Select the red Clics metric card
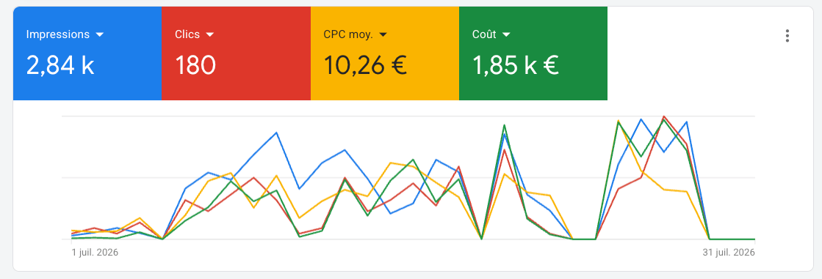The width and height of the screenshot is (822, 279). pos(236,53)
